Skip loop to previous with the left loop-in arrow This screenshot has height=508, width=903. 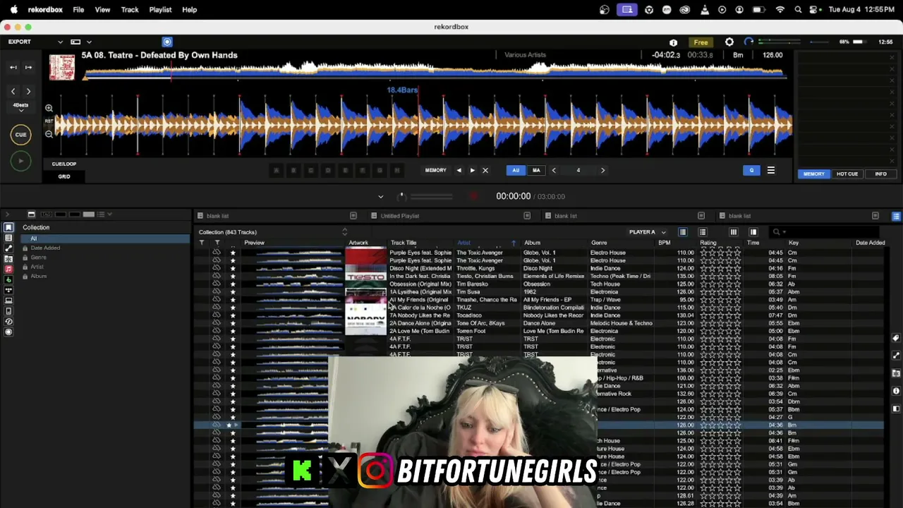13,68
